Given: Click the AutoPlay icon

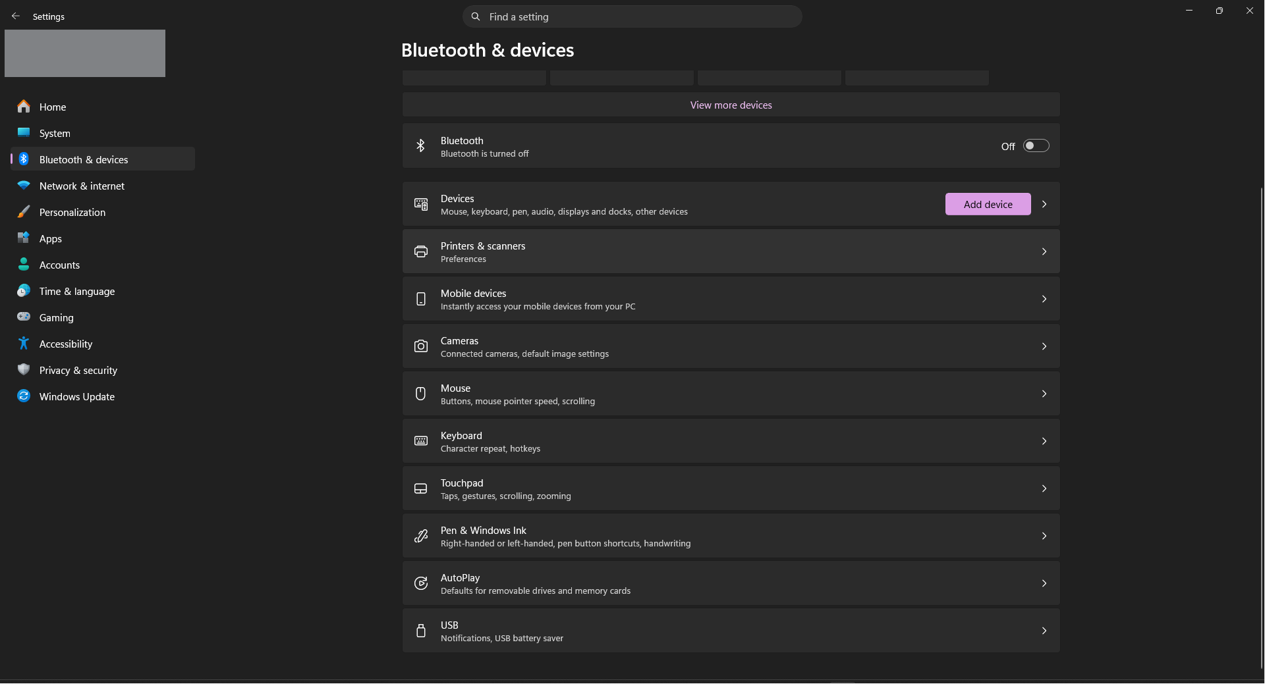Looking at the screenshot, I should (420, 583).
